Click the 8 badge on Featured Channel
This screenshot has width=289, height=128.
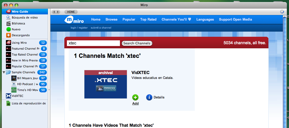click(x=44, y=49)
